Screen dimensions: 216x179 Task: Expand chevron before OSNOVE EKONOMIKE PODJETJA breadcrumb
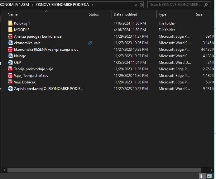point(33,5)
